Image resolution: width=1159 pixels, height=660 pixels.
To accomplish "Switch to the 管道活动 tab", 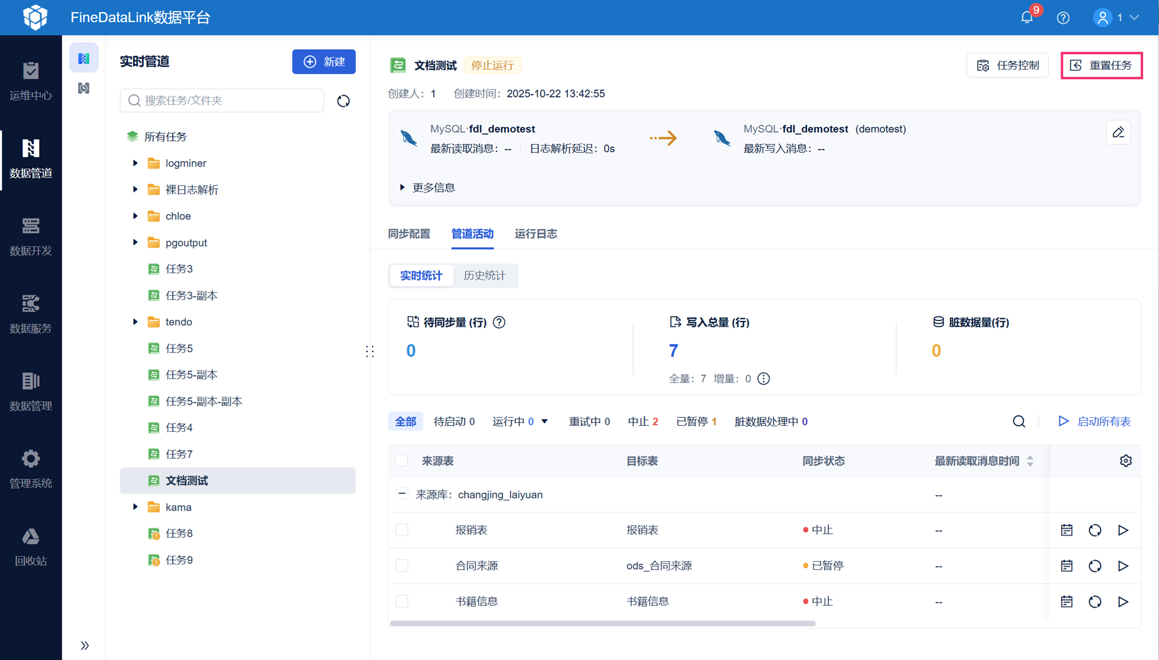I will [473, 234].
